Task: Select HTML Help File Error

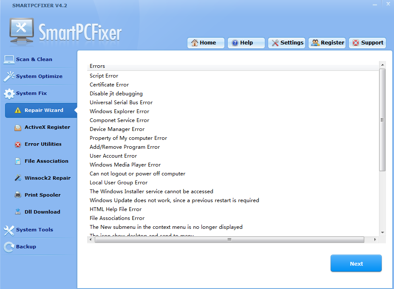Action: pyautogui.click(x=116, y=209)
